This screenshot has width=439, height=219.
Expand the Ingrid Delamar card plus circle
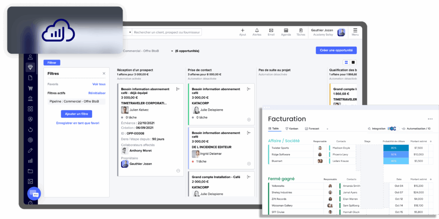click(x=249, y=164)
